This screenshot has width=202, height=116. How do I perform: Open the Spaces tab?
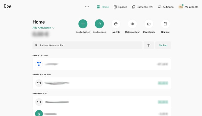click(x=120, y=7)
